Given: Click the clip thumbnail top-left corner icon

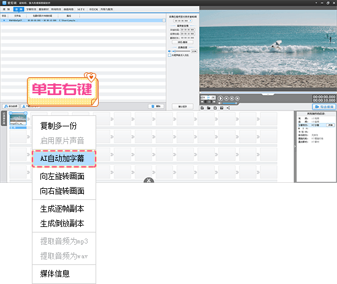Looking at the screenshot, I should click(x=10, y=113).
